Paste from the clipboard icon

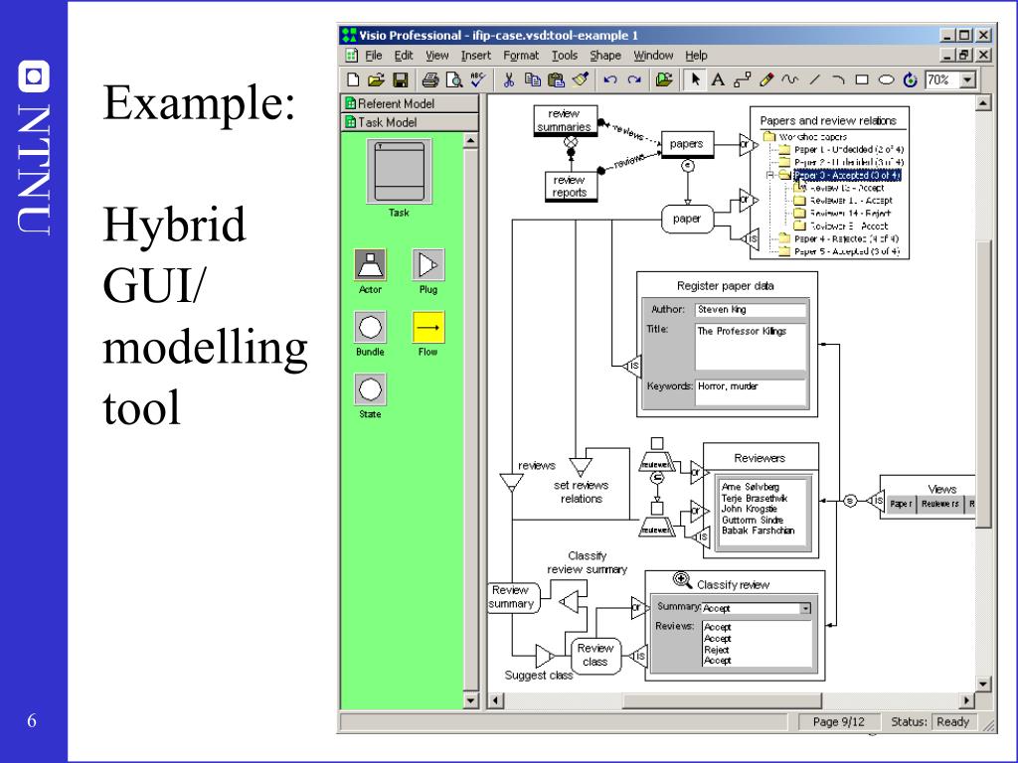557,79
